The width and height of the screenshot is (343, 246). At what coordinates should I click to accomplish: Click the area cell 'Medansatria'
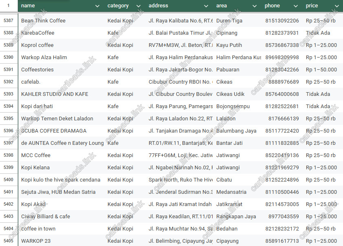tap(238, 192)
